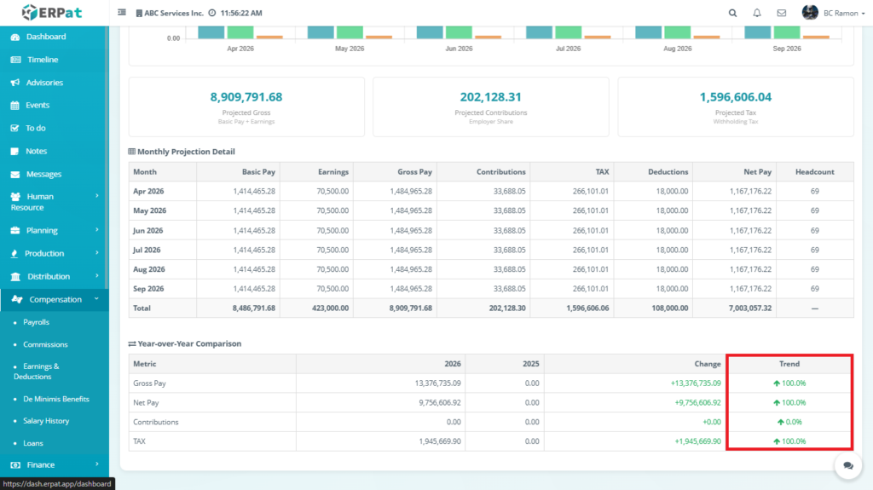Click the Events calendar icon

click(15, 106)
